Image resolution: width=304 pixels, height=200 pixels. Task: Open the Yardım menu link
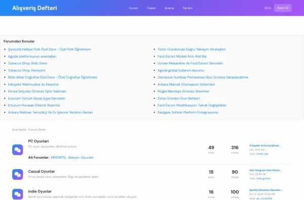[x=187, y=8]
